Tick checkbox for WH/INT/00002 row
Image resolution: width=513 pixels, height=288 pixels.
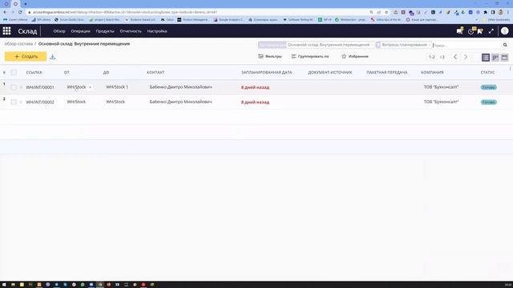[x=14, y=102]
